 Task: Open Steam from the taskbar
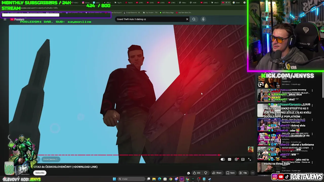(210, 179)
